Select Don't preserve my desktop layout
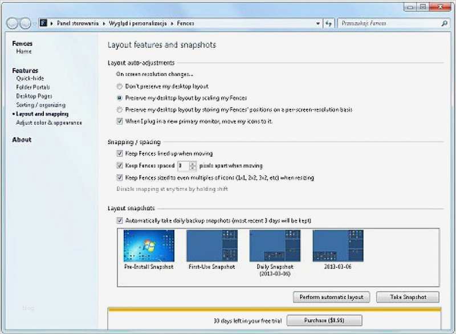 pyautogui.click(x=119, y=86)
